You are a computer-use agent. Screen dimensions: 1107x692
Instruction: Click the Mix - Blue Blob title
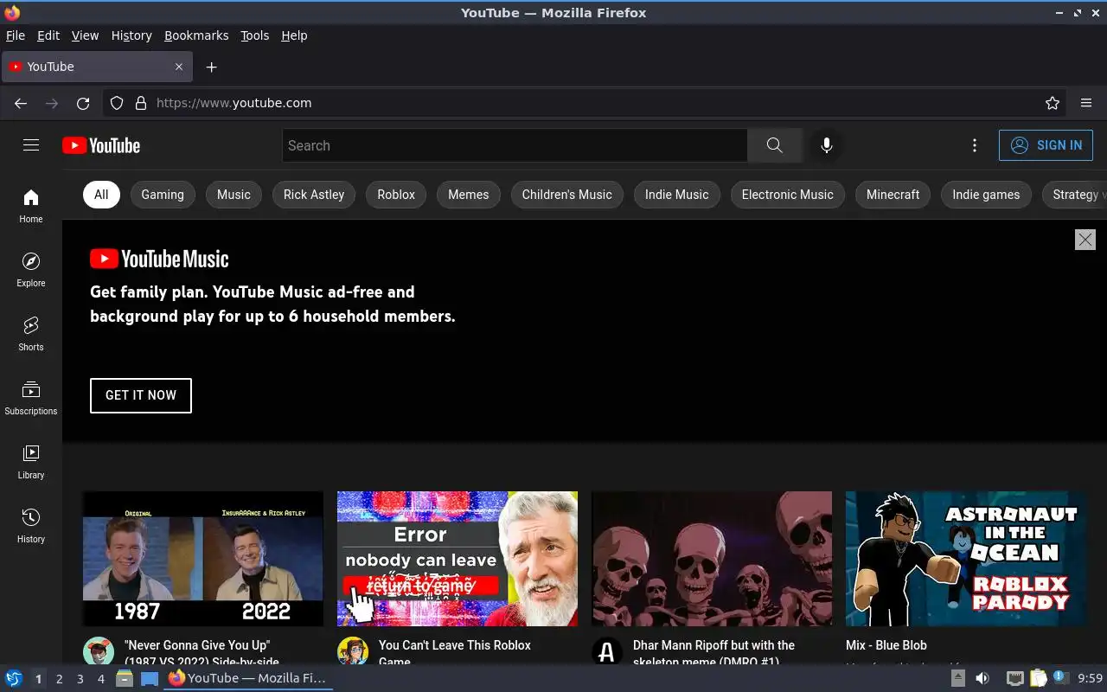pyautogui.click(x=886, y=645)
